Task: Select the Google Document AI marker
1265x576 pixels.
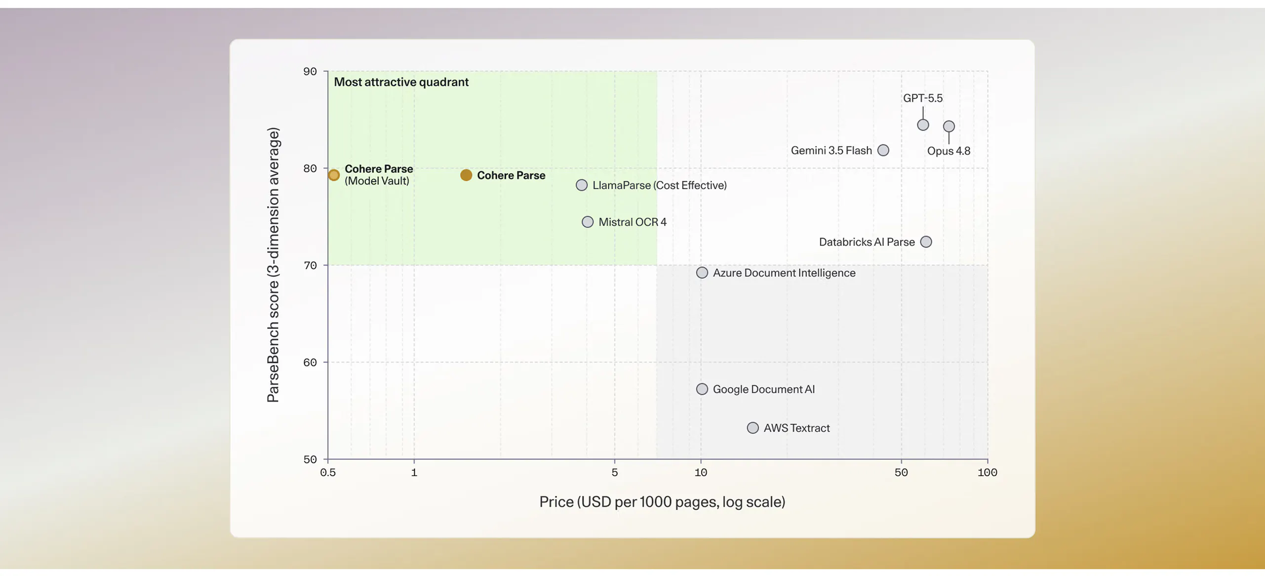Action: click(x=702, y=389)
